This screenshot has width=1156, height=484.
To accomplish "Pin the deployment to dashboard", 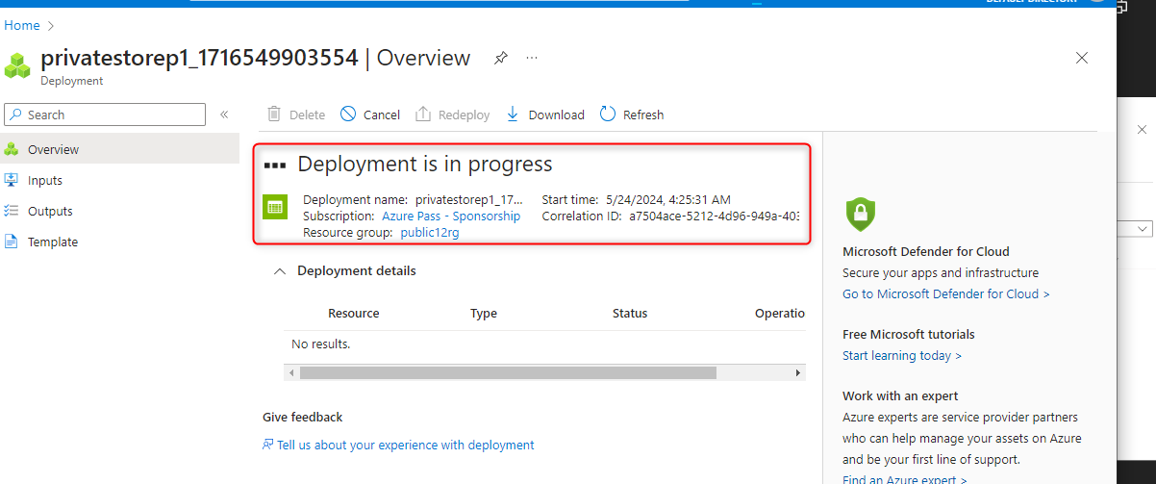I will (x=500, y=58).
